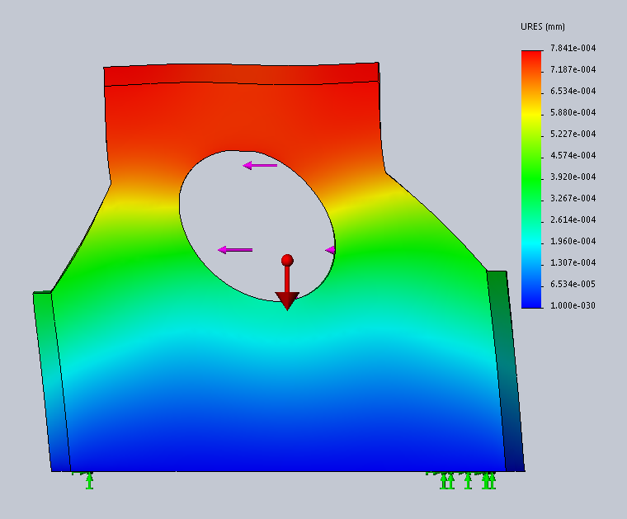
Task: Click the green fixture arrow at bottom left
Action: 89,480
